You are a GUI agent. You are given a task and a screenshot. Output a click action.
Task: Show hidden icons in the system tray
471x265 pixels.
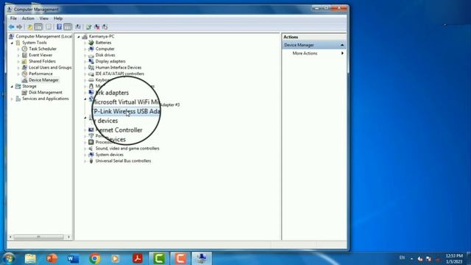[411, 258]
